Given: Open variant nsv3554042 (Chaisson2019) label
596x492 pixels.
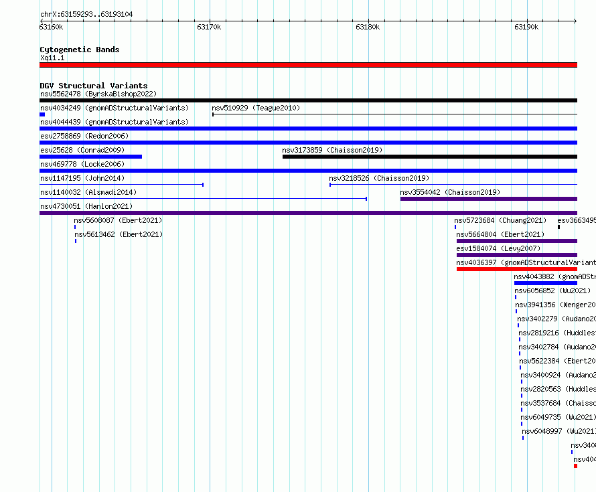Looking at the screenshot, I should click(450, 192).
